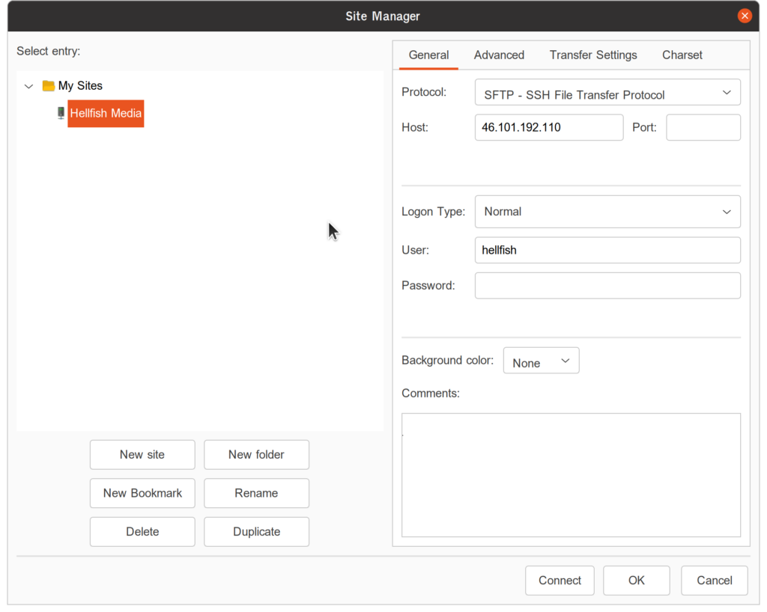This screenshot has width=767, height=612.
Task: Click the New folder button
Action: tap(256, 454)
